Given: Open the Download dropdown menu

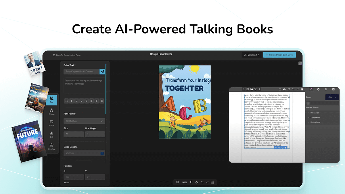Looking at the screenshot, I should [251, 55].
